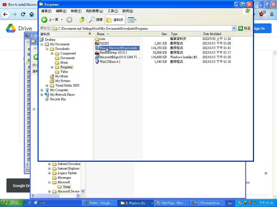Open the address bar dropdown

coord(233,28)
